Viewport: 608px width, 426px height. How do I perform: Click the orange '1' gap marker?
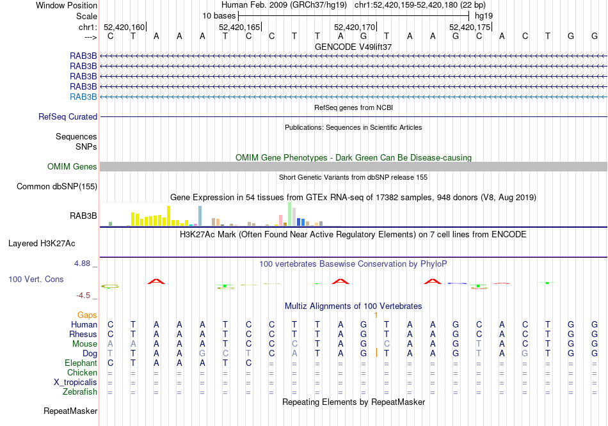click(x=376, y=315)
